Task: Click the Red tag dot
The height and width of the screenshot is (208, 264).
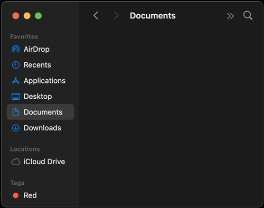Action: pos(16,195)
